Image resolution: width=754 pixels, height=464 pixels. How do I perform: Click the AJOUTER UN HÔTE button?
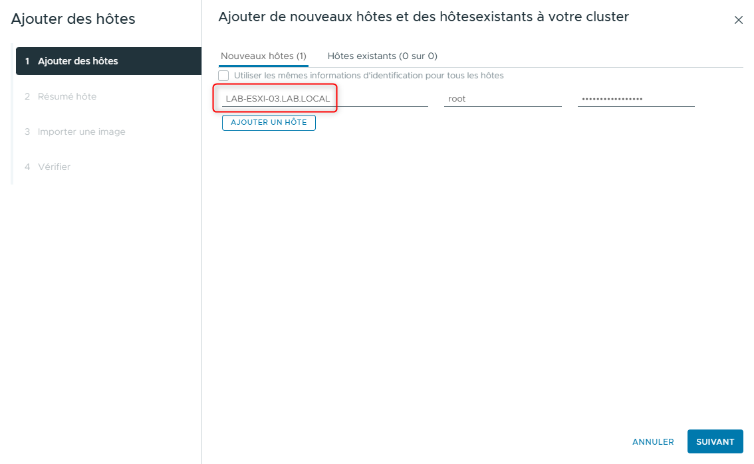pyautogui.click(x=269, y=122)
